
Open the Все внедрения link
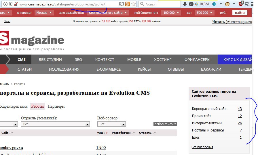202,147
